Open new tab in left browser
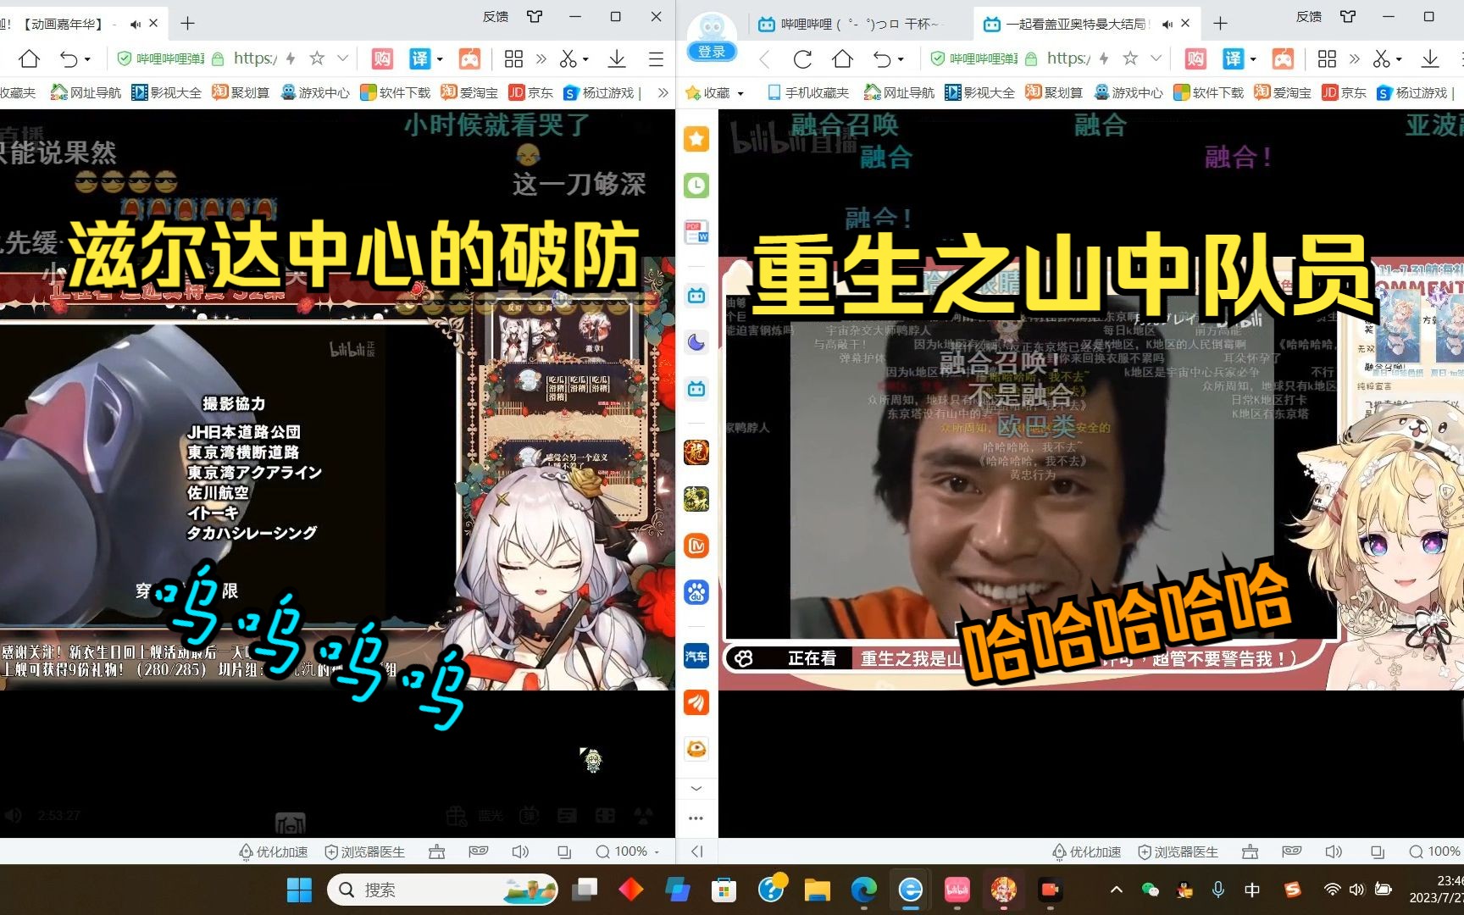Viewport: 1464px width, 915px height. click(x=188, y=24)
